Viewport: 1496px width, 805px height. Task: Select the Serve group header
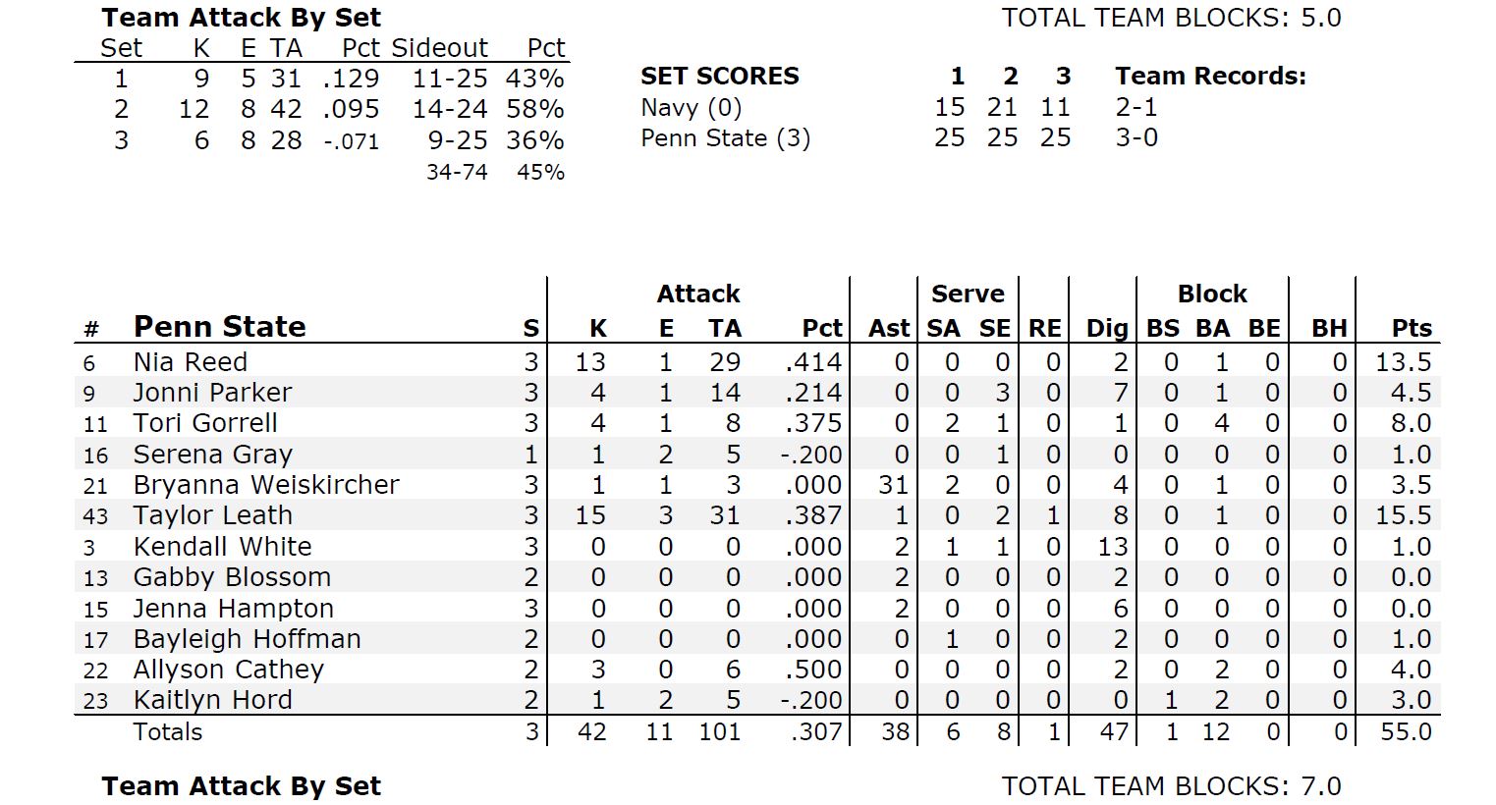[x=968, y=294]
